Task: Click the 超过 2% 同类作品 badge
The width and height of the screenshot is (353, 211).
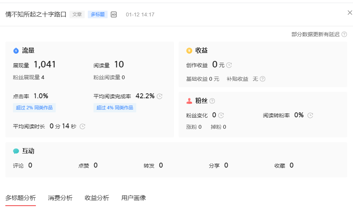Action: 34,108
